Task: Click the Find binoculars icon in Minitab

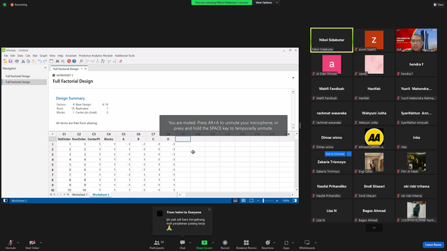Action: coord(57,61)
